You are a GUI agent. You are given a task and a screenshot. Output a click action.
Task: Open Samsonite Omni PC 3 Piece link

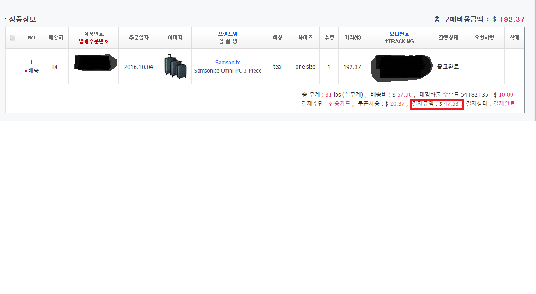(x=228, y=71)
